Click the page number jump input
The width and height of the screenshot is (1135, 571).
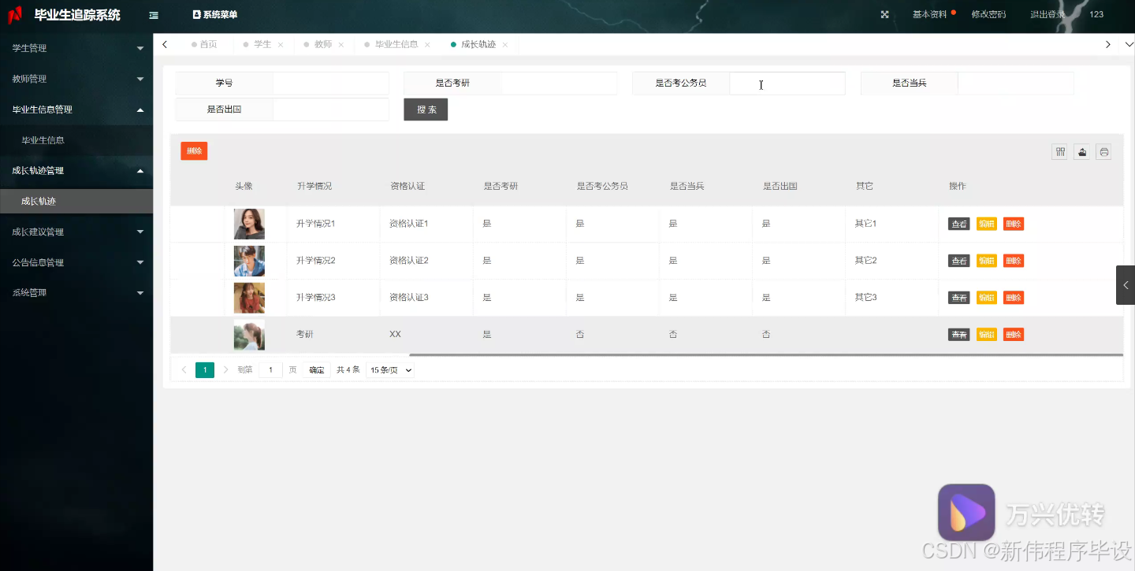pos(270,370)
